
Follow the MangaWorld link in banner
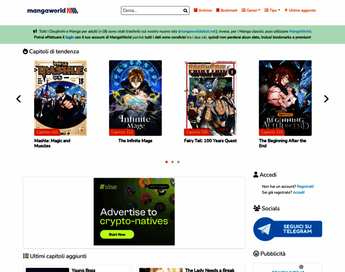pos(300,31)
